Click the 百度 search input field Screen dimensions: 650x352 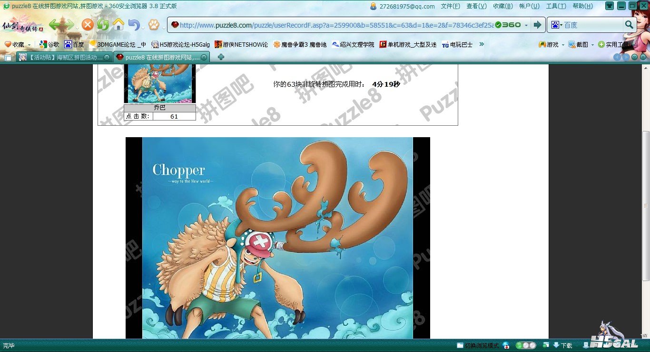(592, 25)
